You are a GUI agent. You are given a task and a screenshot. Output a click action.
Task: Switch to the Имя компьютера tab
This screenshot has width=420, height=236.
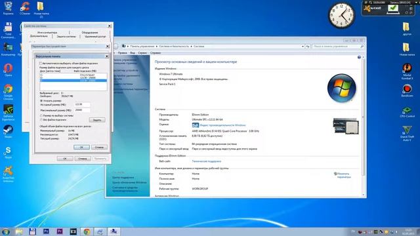pos(47,32)
